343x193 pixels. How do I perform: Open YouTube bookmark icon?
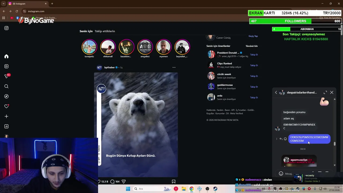[12, 18]
